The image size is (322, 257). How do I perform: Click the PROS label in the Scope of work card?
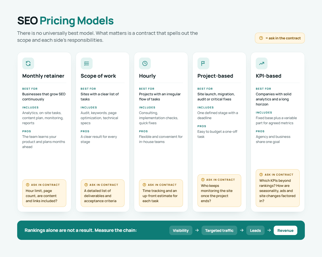point(85,131)
